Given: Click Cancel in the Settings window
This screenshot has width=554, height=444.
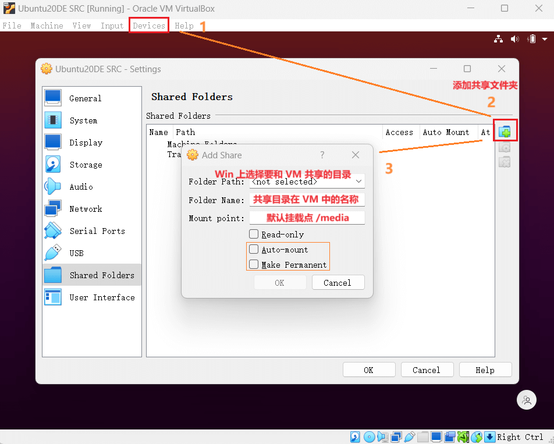Looking at the screenshot, I should click(x=427, y=370).
